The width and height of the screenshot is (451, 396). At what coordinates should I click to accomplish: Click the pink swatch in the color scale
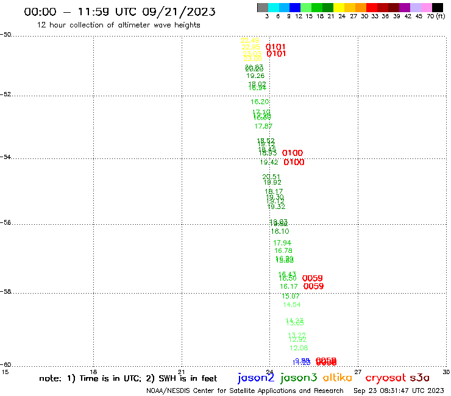pos(426,7)
